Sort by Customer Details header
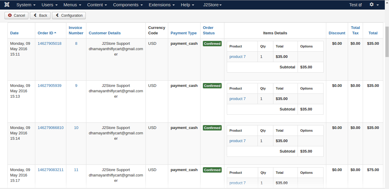The height and width of the screenshot is (189, 389). 105,33
